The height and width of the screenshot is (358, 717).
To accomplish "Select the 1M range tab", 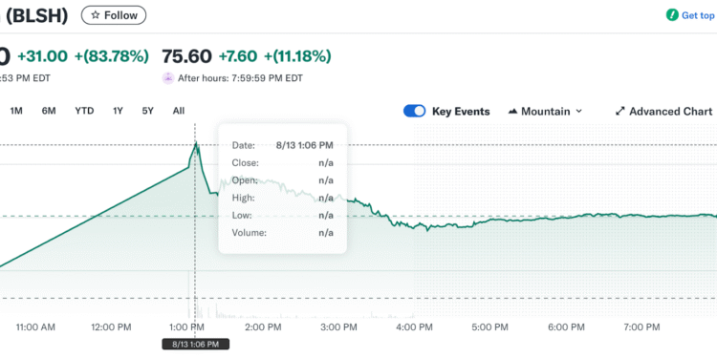I will click(x=16, y=111).
